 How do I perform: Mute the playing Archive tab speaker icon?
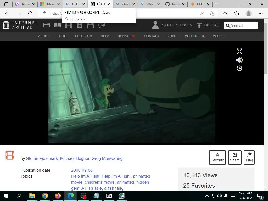pos(99,4)
